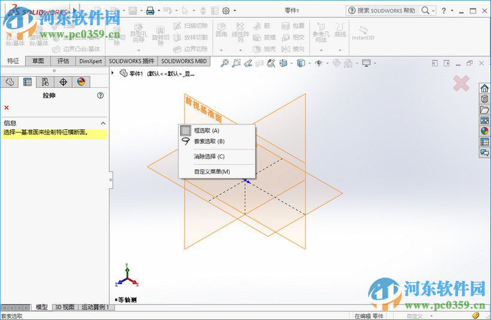Click the large red X cancel corner in the viewport
491x320 pixels.
pyautogui.click(x=461, y=83)
